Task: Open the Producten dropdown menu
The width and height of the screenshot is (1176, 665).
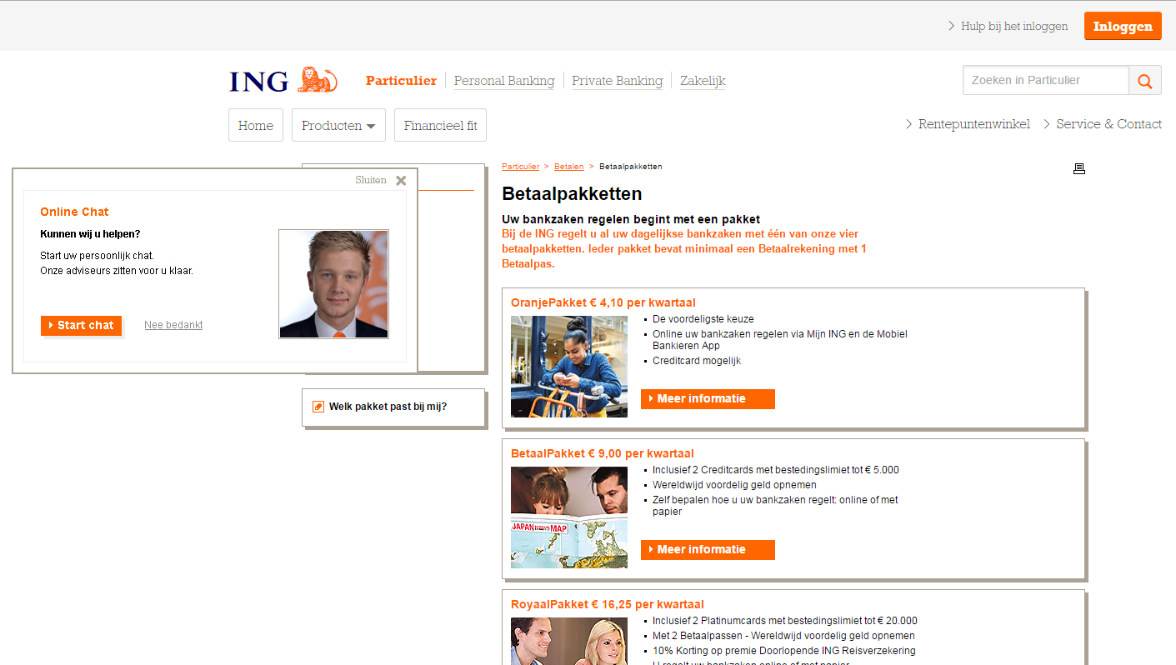Action: pos(338,125)
